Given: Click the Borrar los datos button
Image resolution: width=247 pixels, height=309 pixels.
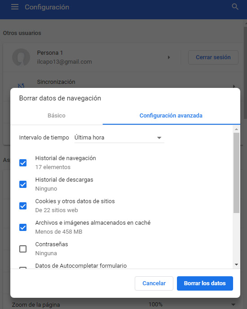Looking at the screenshot, I should [205, 283].
